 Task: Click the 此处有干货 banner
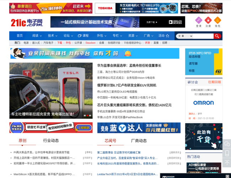(x=204, y=136)
